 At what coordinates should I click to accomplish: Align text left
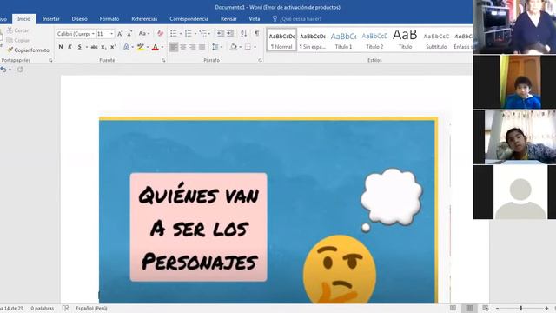(174, 47)
